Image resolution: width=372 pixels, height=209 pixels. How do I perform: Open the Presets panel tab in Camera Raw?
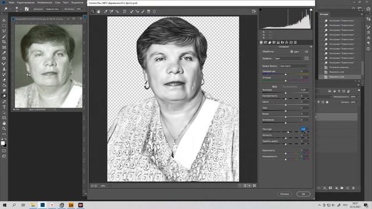[x=295, y=42]
